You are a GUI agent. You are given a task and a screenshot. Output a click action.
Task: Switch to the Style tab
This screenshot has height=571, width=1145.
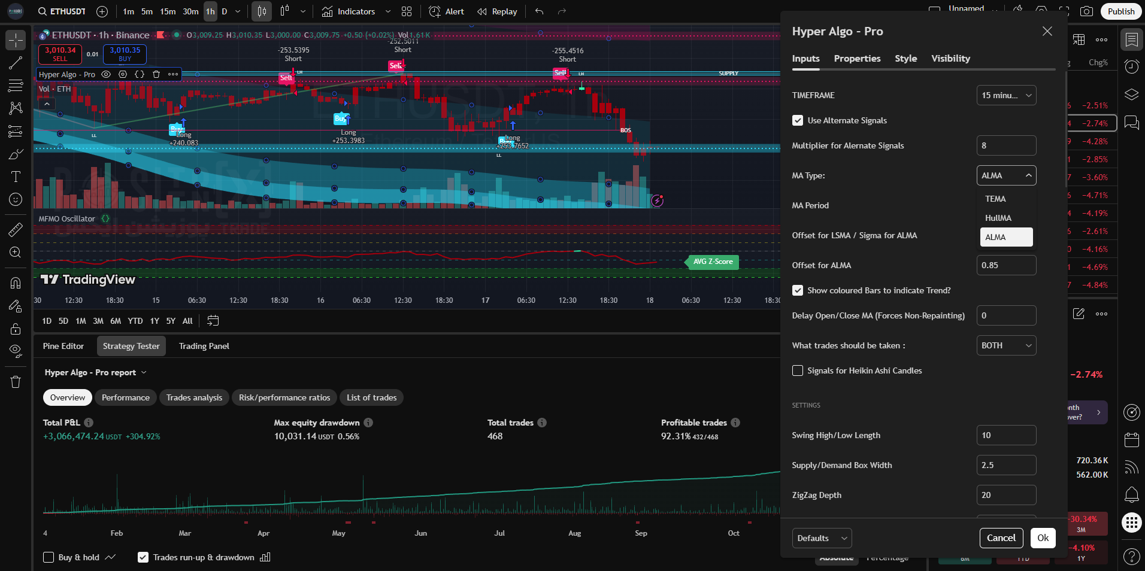tap(905, 58)
